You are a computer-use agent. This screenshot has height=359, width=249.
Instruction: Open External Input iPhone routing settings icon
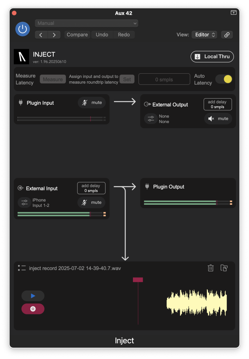[24, 202]
